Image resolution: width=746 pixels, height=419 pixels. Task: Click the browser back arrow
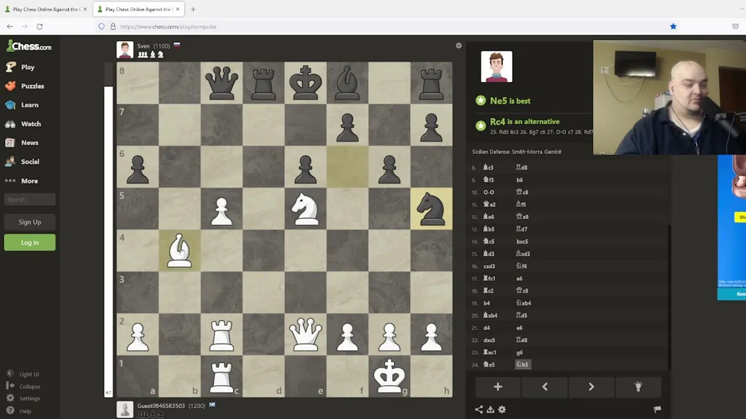coord(10,26)
